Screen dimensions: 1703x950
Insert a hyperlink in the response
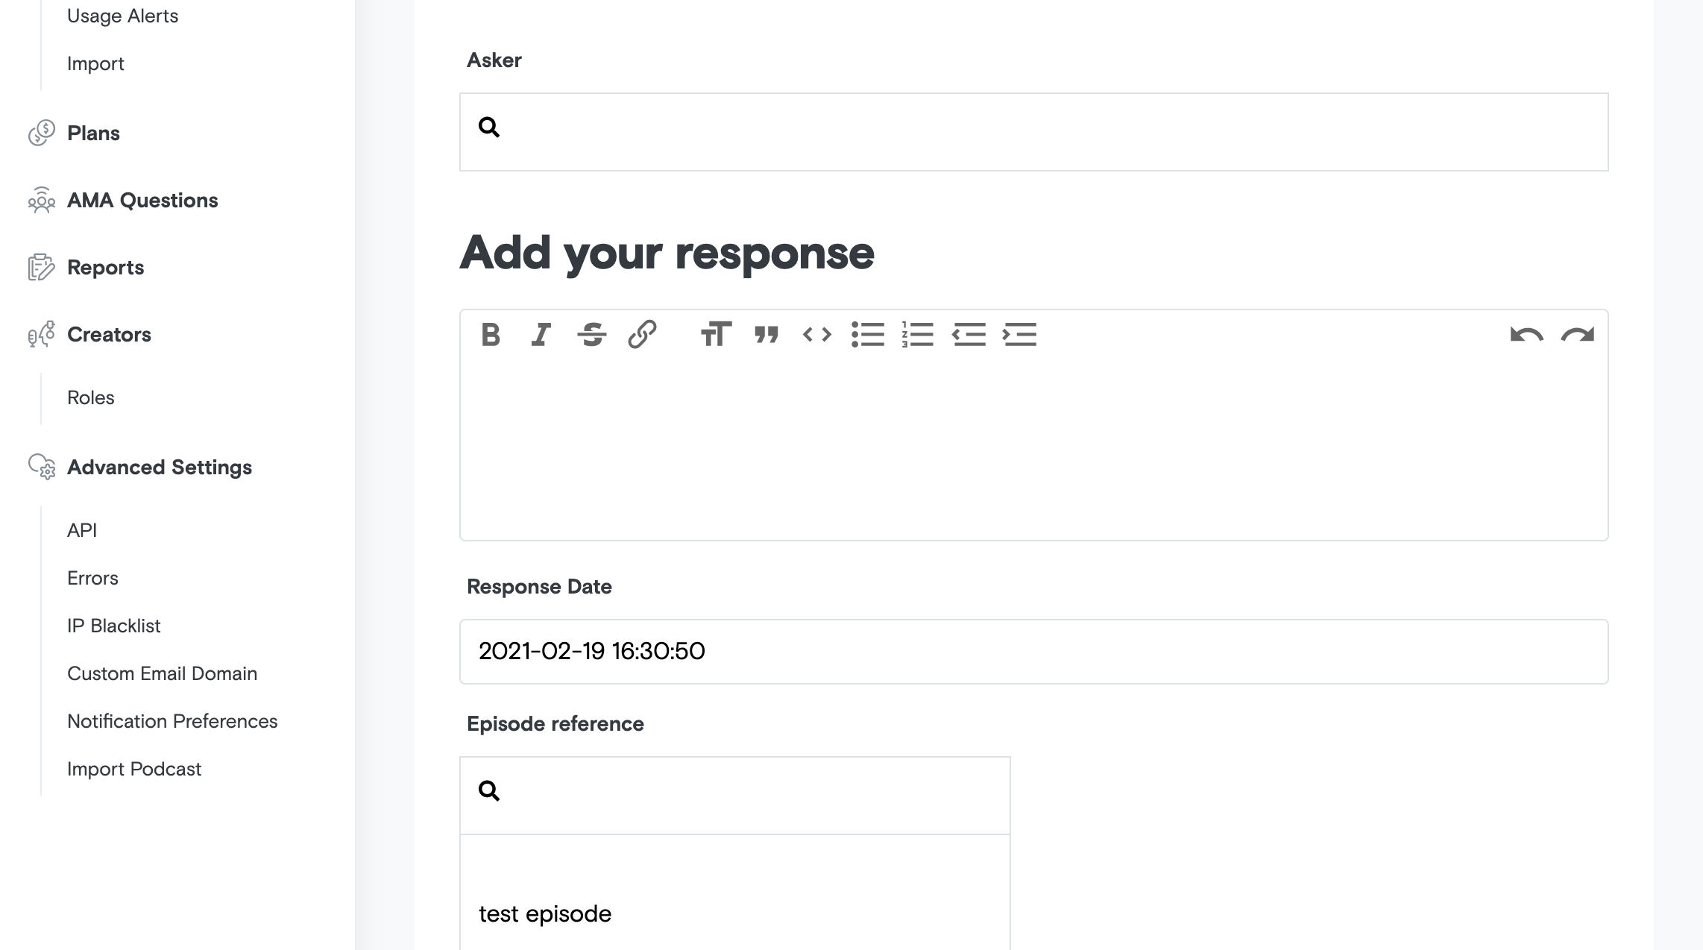(641, 335)
